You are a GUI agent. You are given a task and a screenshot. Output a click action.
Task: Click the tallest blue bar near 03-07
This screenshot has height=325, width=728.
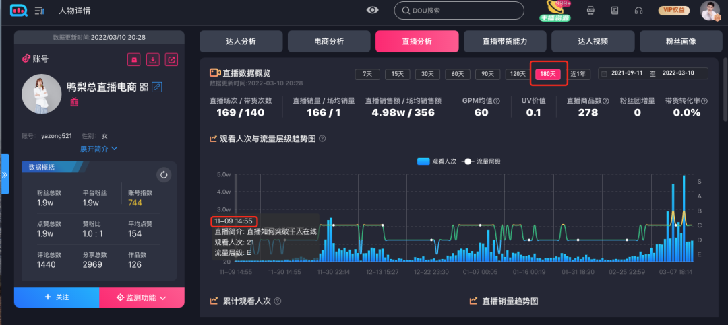684,218
